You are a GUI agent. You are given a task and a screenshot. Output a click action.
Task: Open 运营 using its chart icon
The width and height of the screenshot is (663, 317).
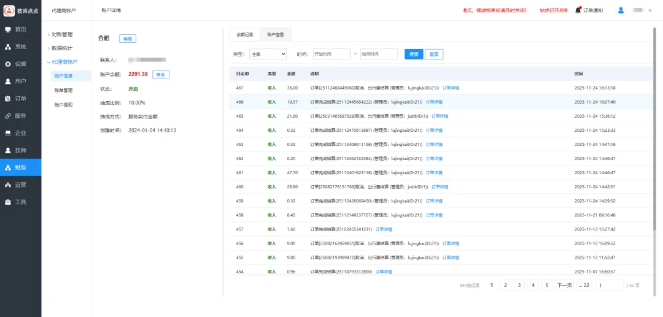[8, 185]
